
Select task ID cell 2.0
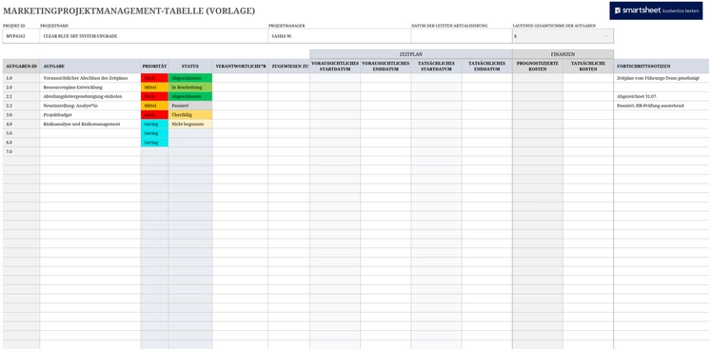21,87
